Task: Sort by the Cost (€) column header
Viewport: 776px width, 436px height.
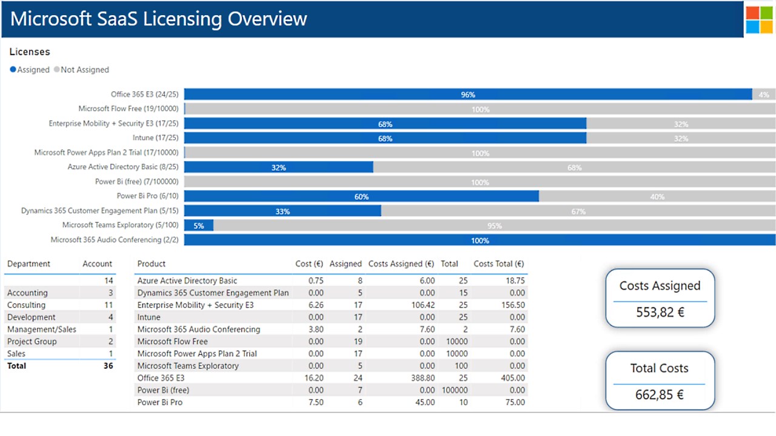Action: click(309, 264)
